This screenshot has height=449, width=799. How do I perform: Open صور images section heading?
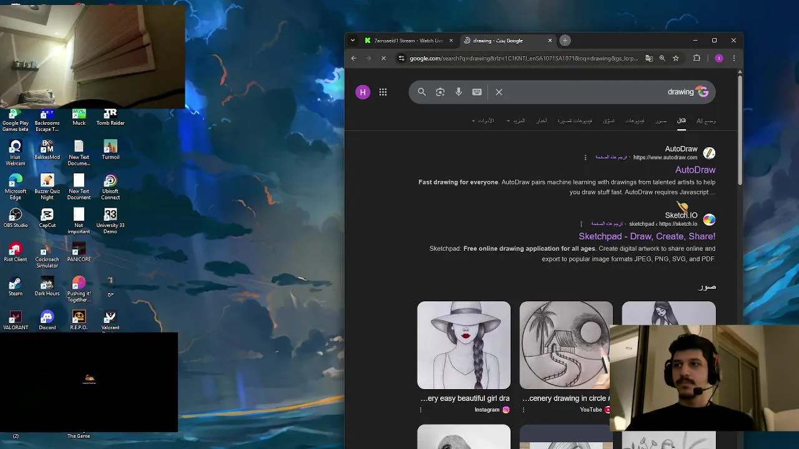pyautogui.click(x=707, y=286)
